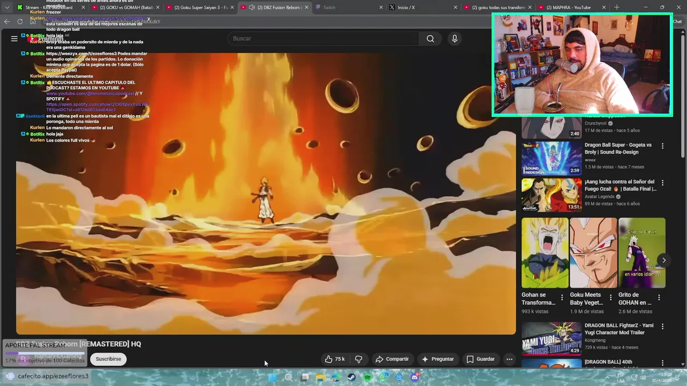Image resolution: width=687 pixels, height=386 pixels.
Task: Click the browser reload icon
Action: [20, 21]
